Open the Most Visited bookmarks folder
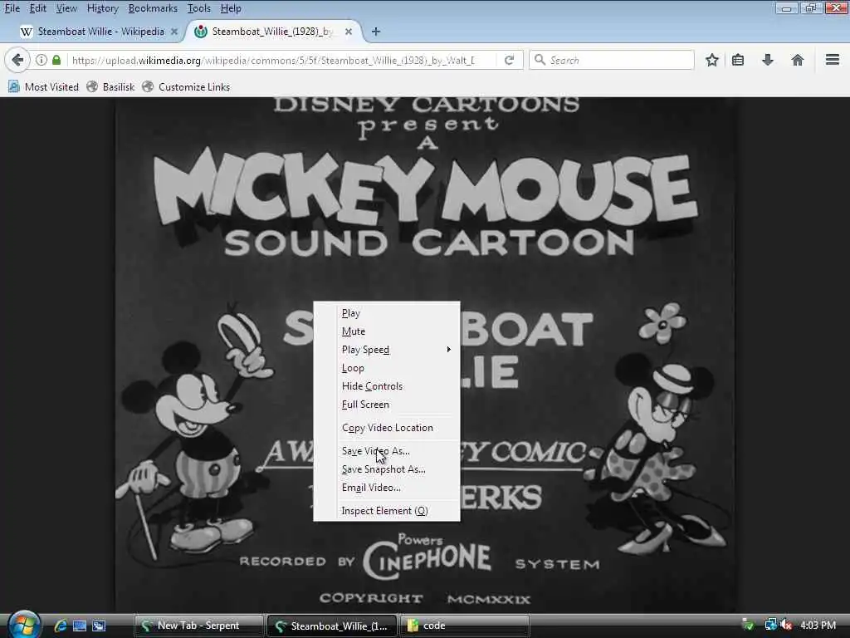The height and width of the screenshot is (638, 850). point(43,86)
